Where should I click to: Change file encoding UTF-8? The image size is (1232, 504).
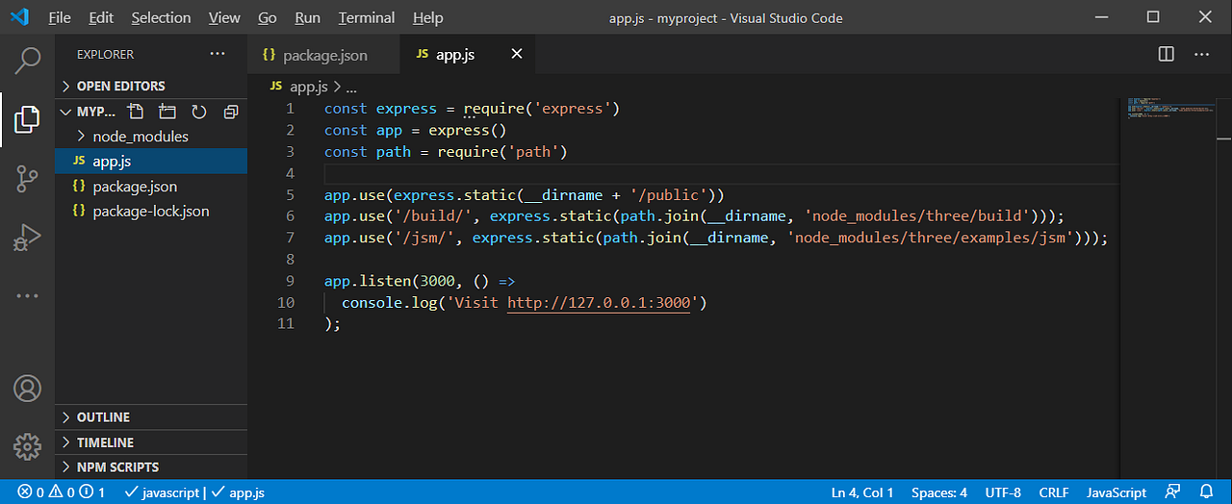click(x=1003, y=492)
